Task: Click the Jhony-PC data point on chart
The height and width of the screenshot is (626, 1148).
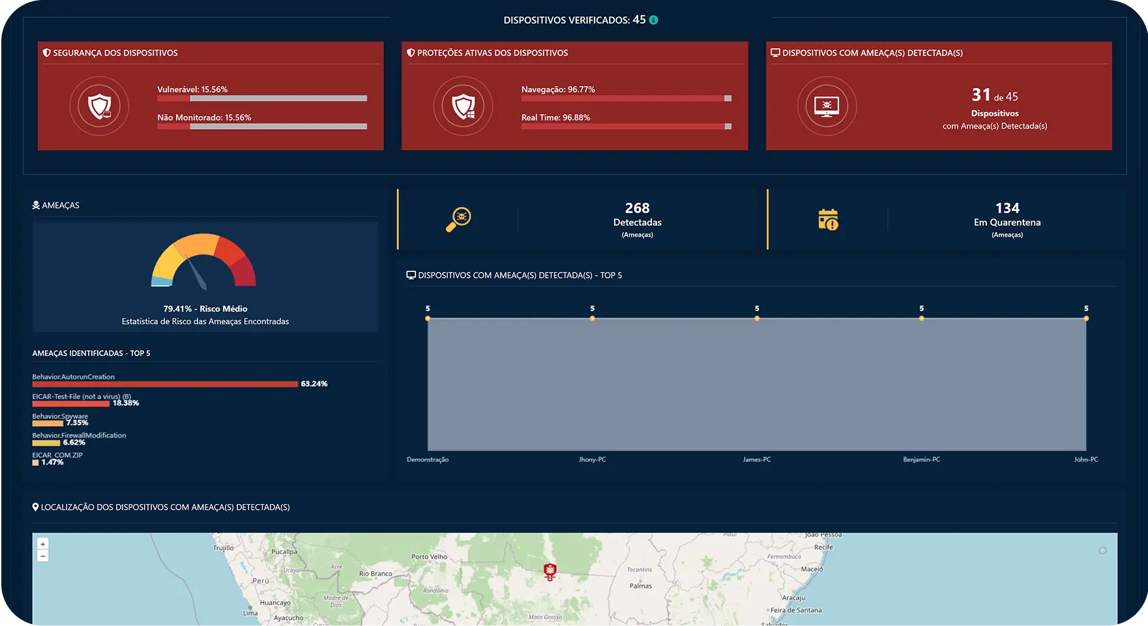Action: [593, 318]
